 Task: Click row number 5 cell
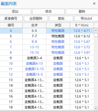(x=11, y=36)
